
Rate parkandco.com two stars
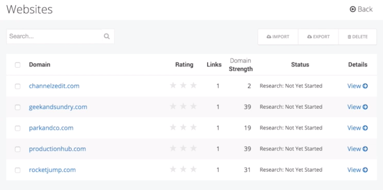coord(183,127)
